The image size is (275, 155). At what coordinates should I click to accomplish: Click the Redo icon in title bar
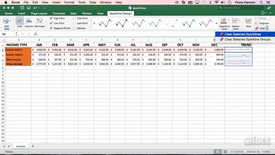point(44,8)
